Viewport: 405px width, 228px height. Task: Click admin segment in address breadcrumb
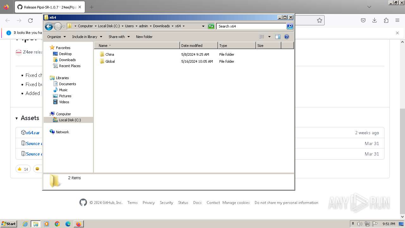point(143,26)
